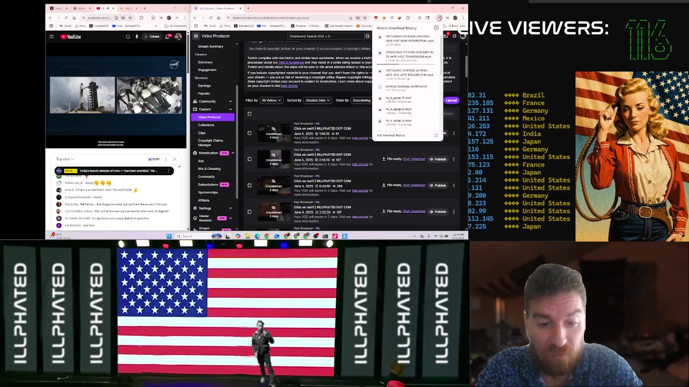
Task: Open more options for 2:32:20 video
Action: click(x=454, y=212)
